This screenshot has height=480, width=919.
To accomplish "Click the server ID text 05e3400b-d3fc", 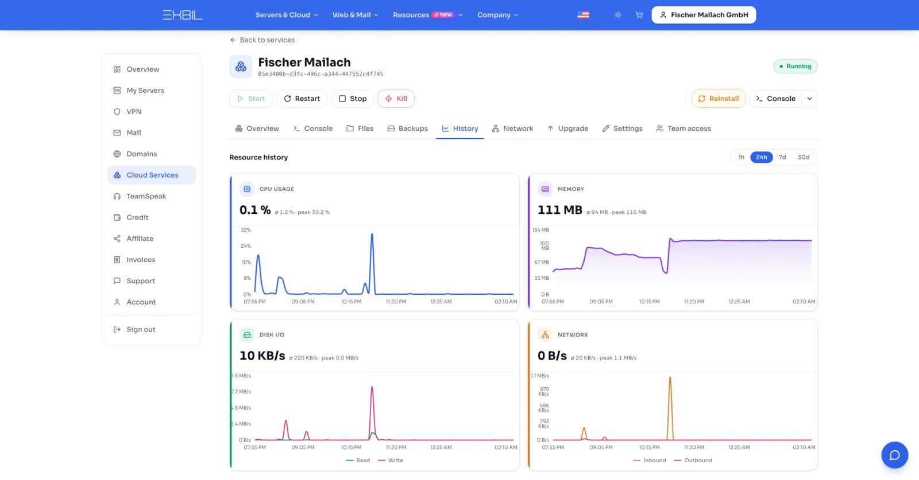I will point(321,74).
